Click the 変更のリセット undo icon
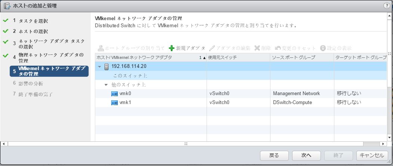This screenshot has width=393, height=166. 278,48
